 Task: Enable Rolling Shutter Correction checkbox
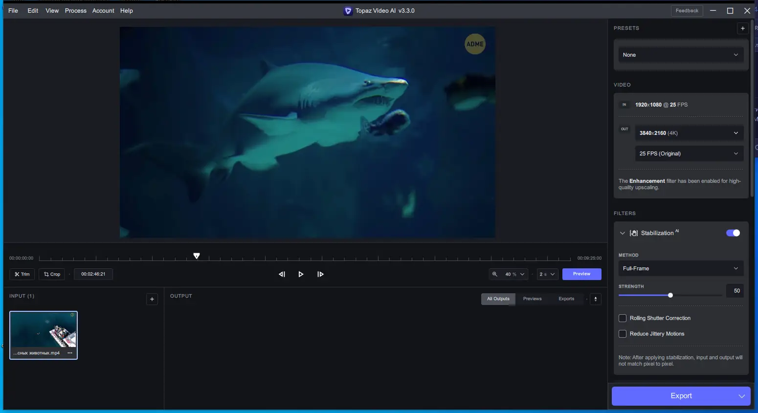click(x=623, y=318)
